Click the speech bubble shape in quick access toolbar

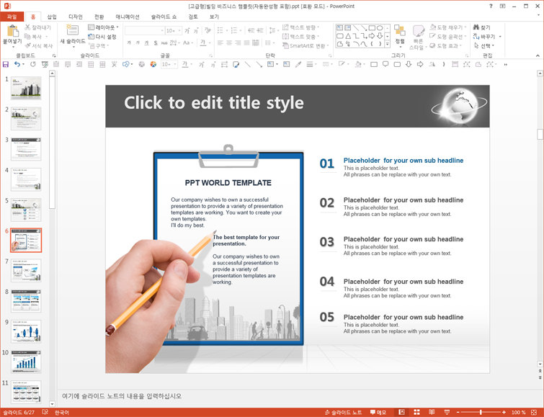[x=385, y=64]
